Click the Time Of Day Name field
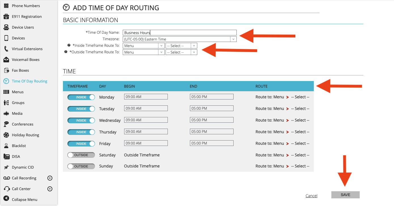This screenshot has width=394, height=206. coord(179,32)
